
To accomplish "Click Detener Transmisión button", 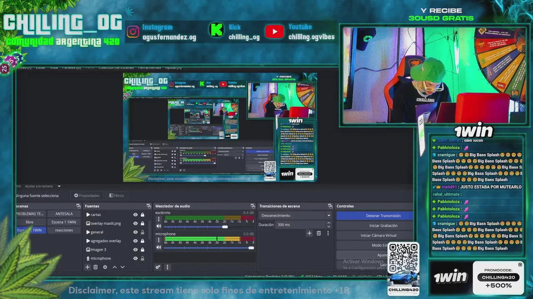I will [x=375, y=216].
